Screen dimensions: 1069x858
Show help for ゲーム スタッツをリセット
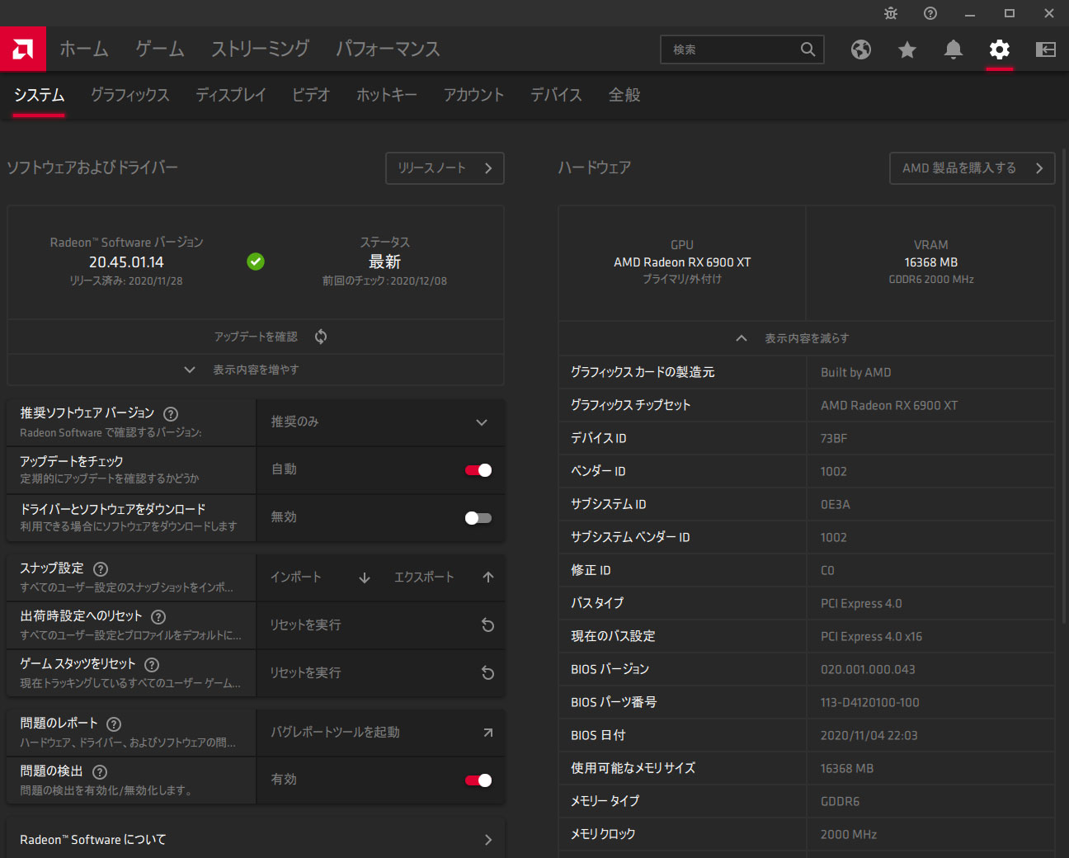tap(152, 665)
